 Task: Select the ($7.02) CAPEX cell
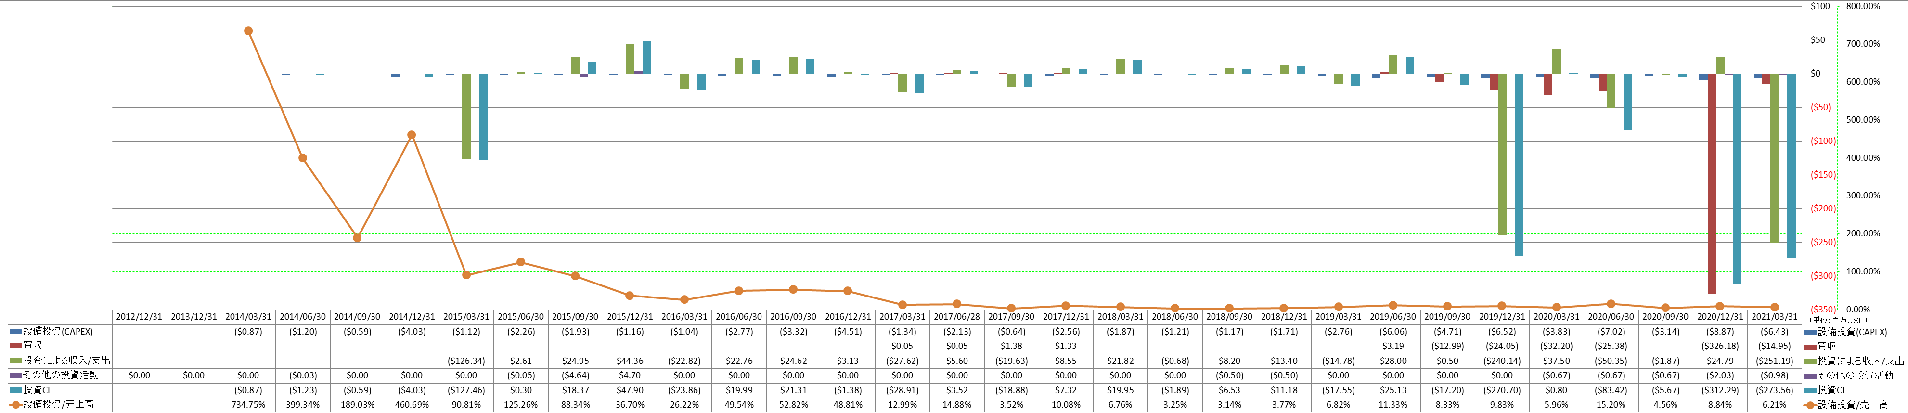pos(1611,332)
